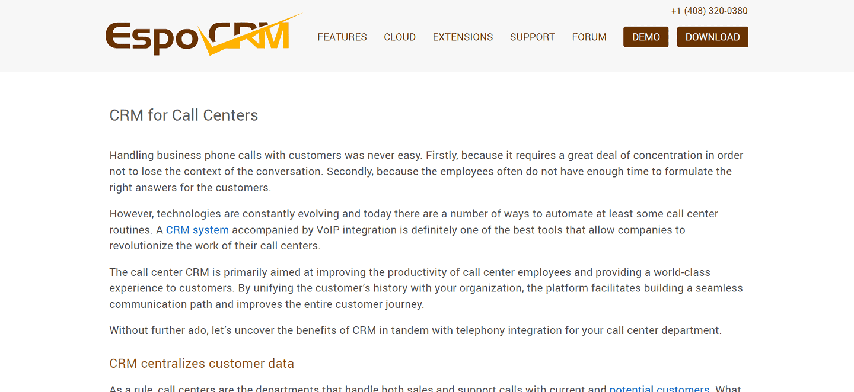Launch the DEMO

point(645,36)
